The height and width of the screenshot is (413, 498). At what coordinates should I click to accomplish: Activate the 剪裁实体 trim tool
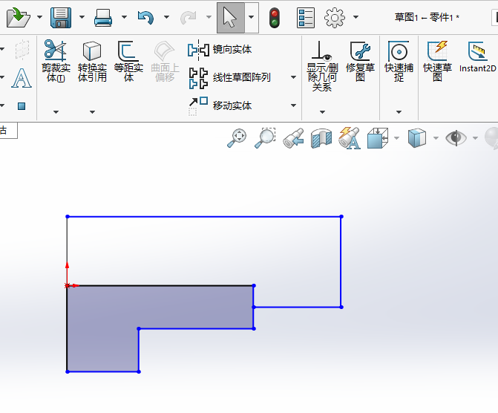56,60
